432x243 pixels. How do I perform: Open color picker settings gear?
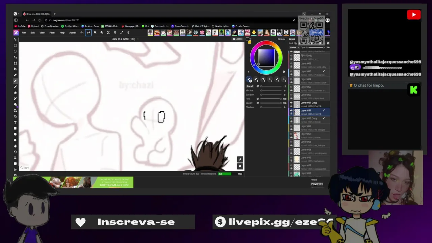point(283,72)
